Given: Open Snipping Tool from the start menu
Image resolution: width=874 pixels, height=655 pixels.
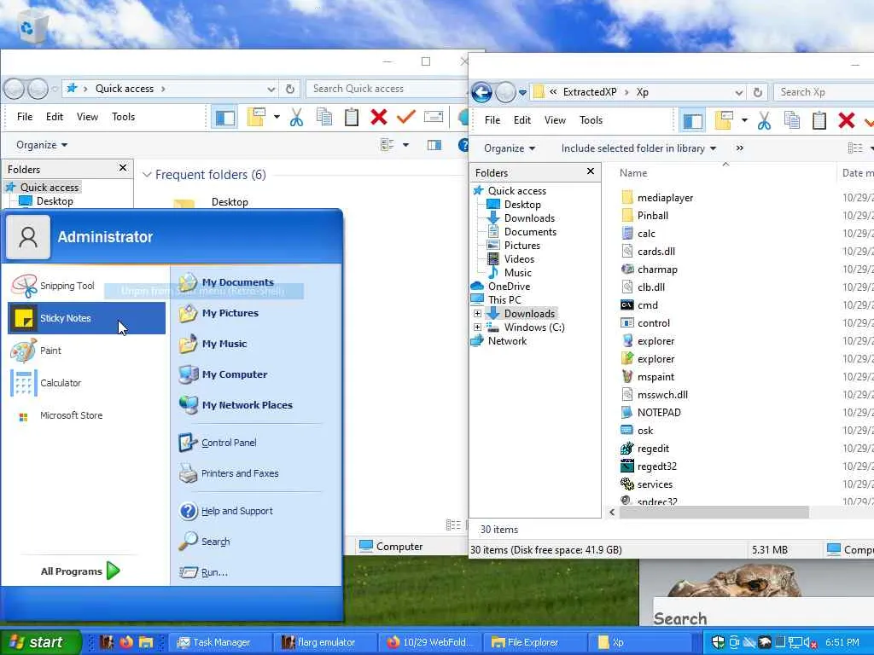Looking at the screenshot, I should pos(86,286).
